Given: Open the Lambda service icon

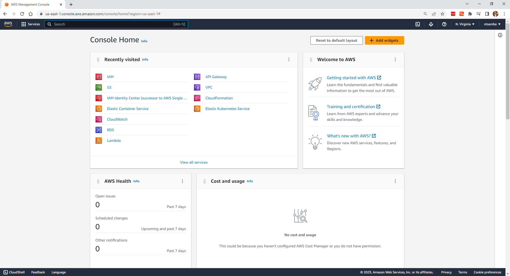Looking at the screenshot, I should click(x=99, y=141).
